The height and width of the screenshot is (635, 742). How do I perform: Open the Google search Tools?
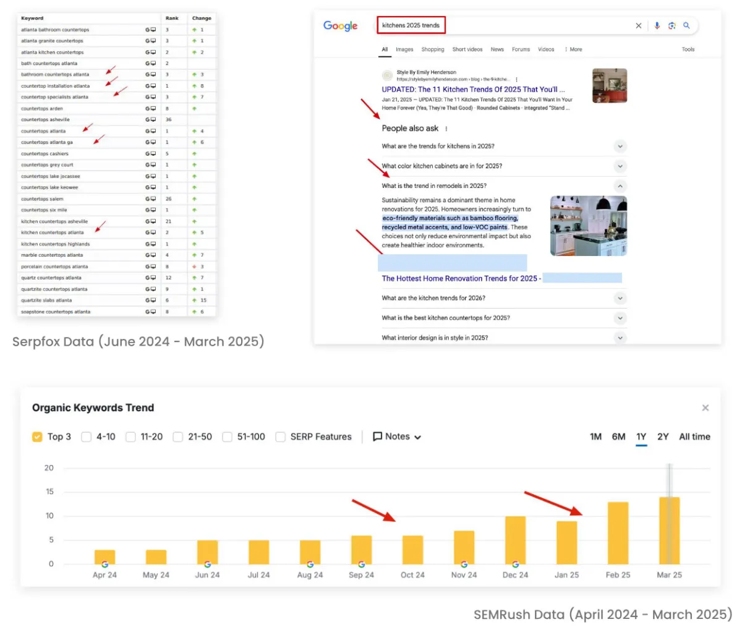[688, 49]
